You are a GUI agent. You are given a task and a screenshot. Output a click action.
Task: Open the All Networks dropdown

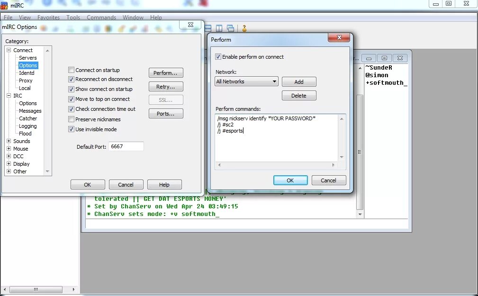246,81
